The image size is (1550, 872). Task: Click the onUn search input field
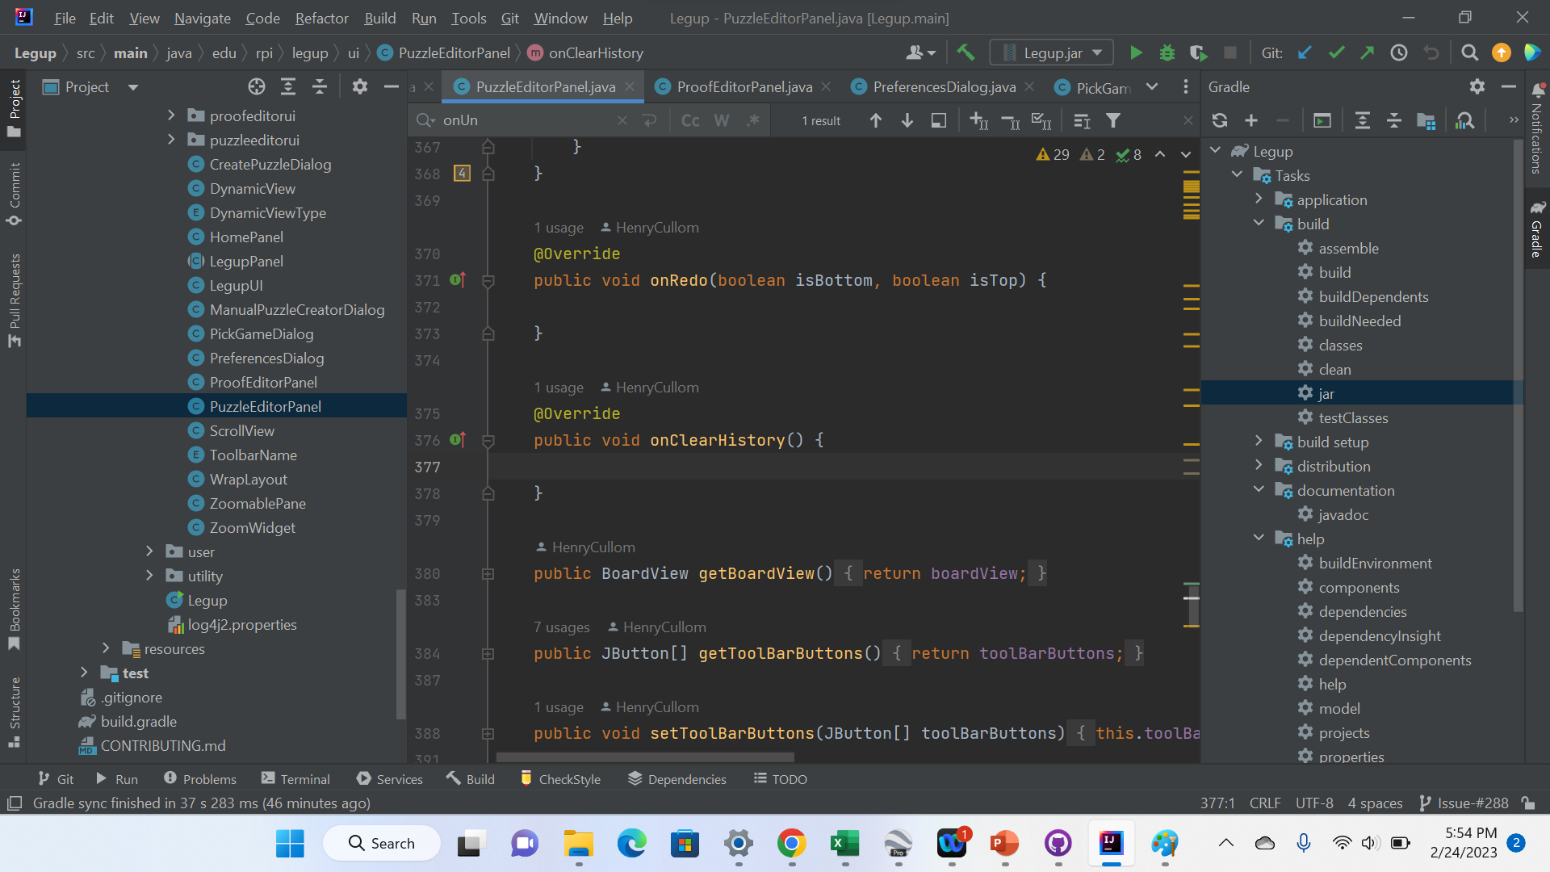point(525,119)
